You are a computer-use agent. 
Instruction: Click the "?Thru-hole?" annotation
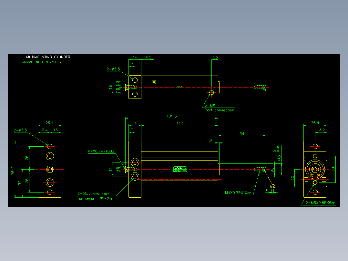click(100, 194)
